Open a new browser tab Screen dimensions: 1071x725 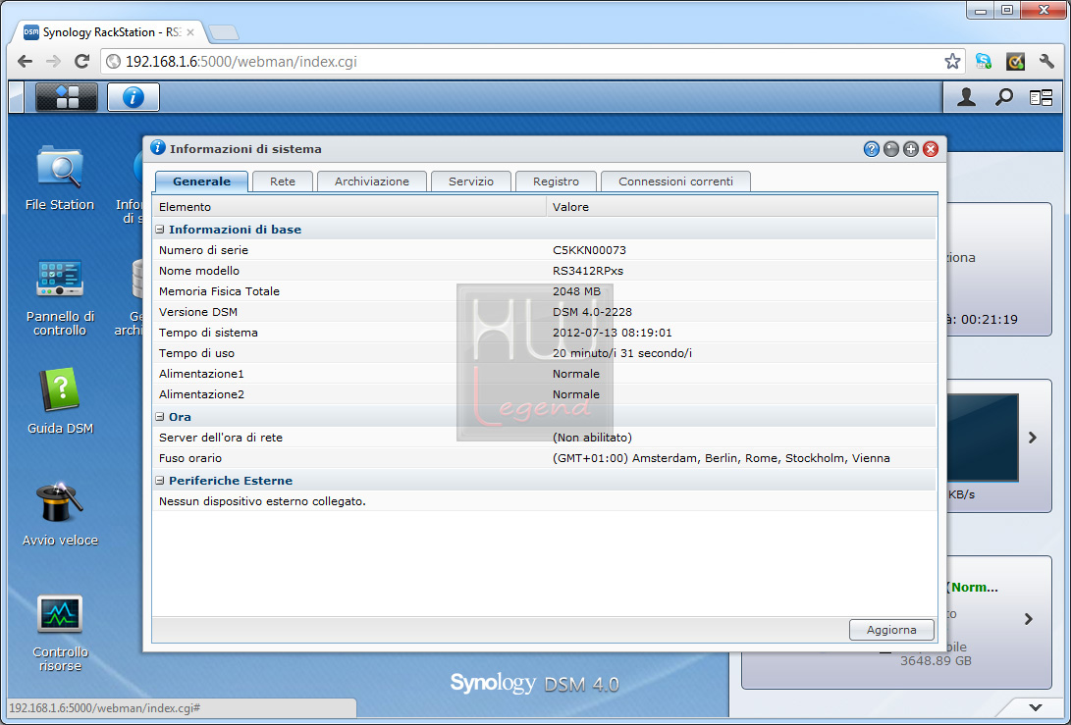point(224,32)
